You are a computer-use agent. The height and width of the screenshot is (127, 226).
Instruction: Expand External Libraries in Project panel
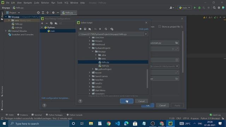click(6, 31)
